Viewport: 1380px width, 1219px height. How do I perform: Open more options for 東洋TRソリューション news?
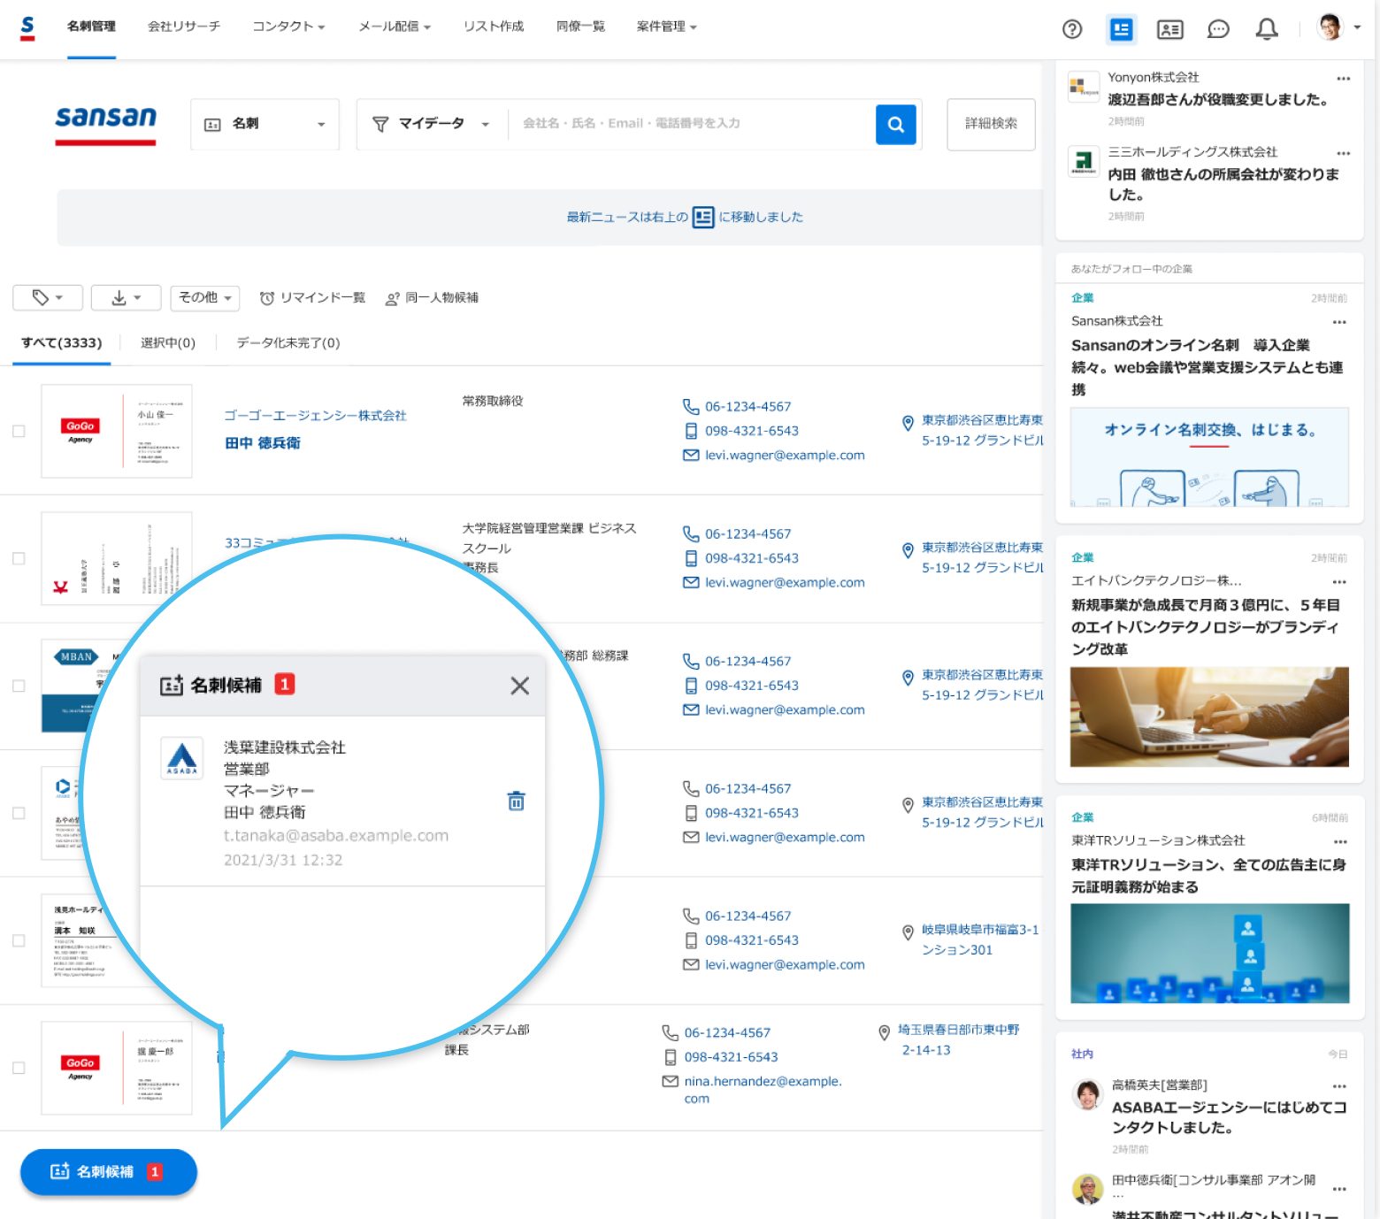(x=1340, y=842)
